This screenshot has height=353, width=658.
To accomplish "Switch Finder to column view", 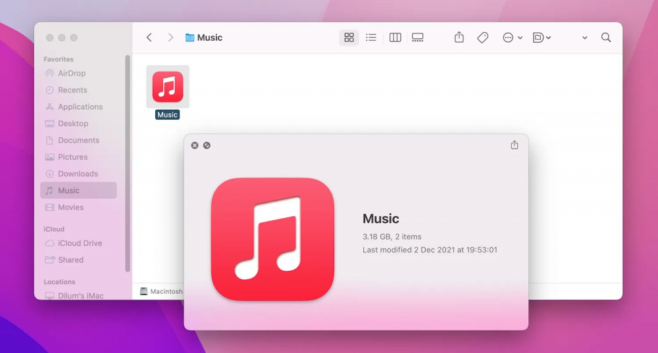I will coord(395,37).
